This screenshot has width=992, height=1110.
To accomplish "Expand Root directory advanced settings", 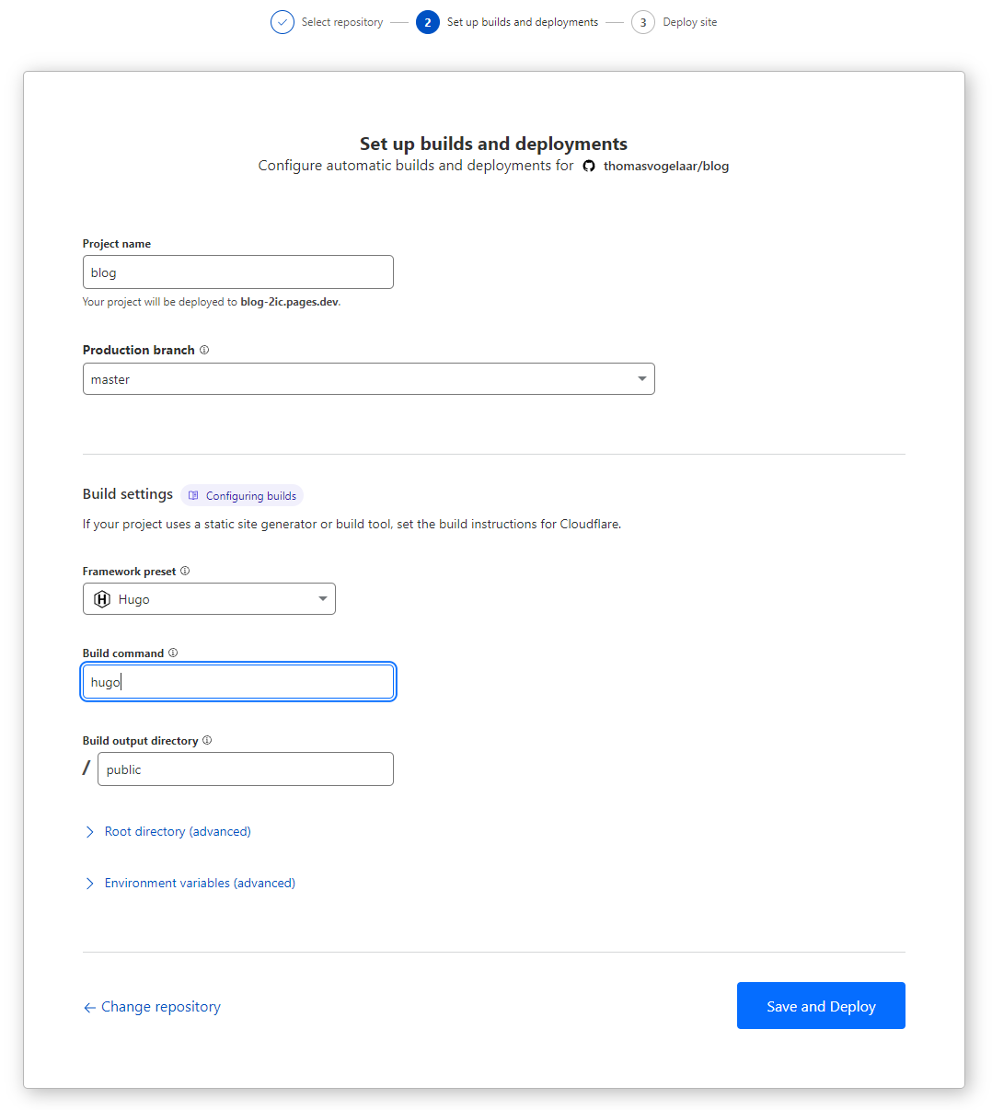I will [x=177, y=831].
